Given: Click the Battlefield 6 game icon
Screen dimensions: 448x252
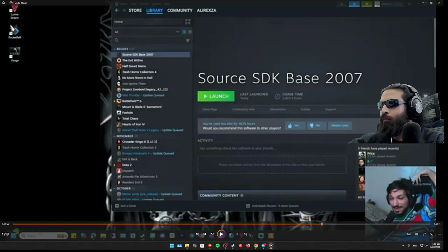Looking at the screenshot, I should (119, 101).
